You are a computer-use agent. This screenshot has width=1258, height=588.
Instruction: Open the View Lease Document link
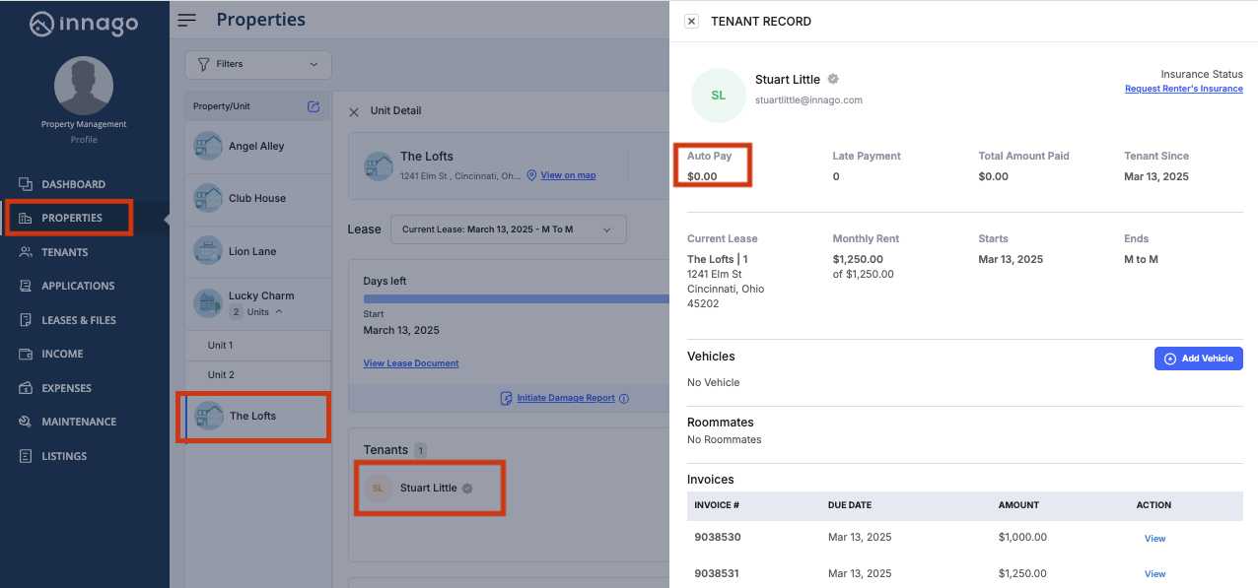coord(411,363)
